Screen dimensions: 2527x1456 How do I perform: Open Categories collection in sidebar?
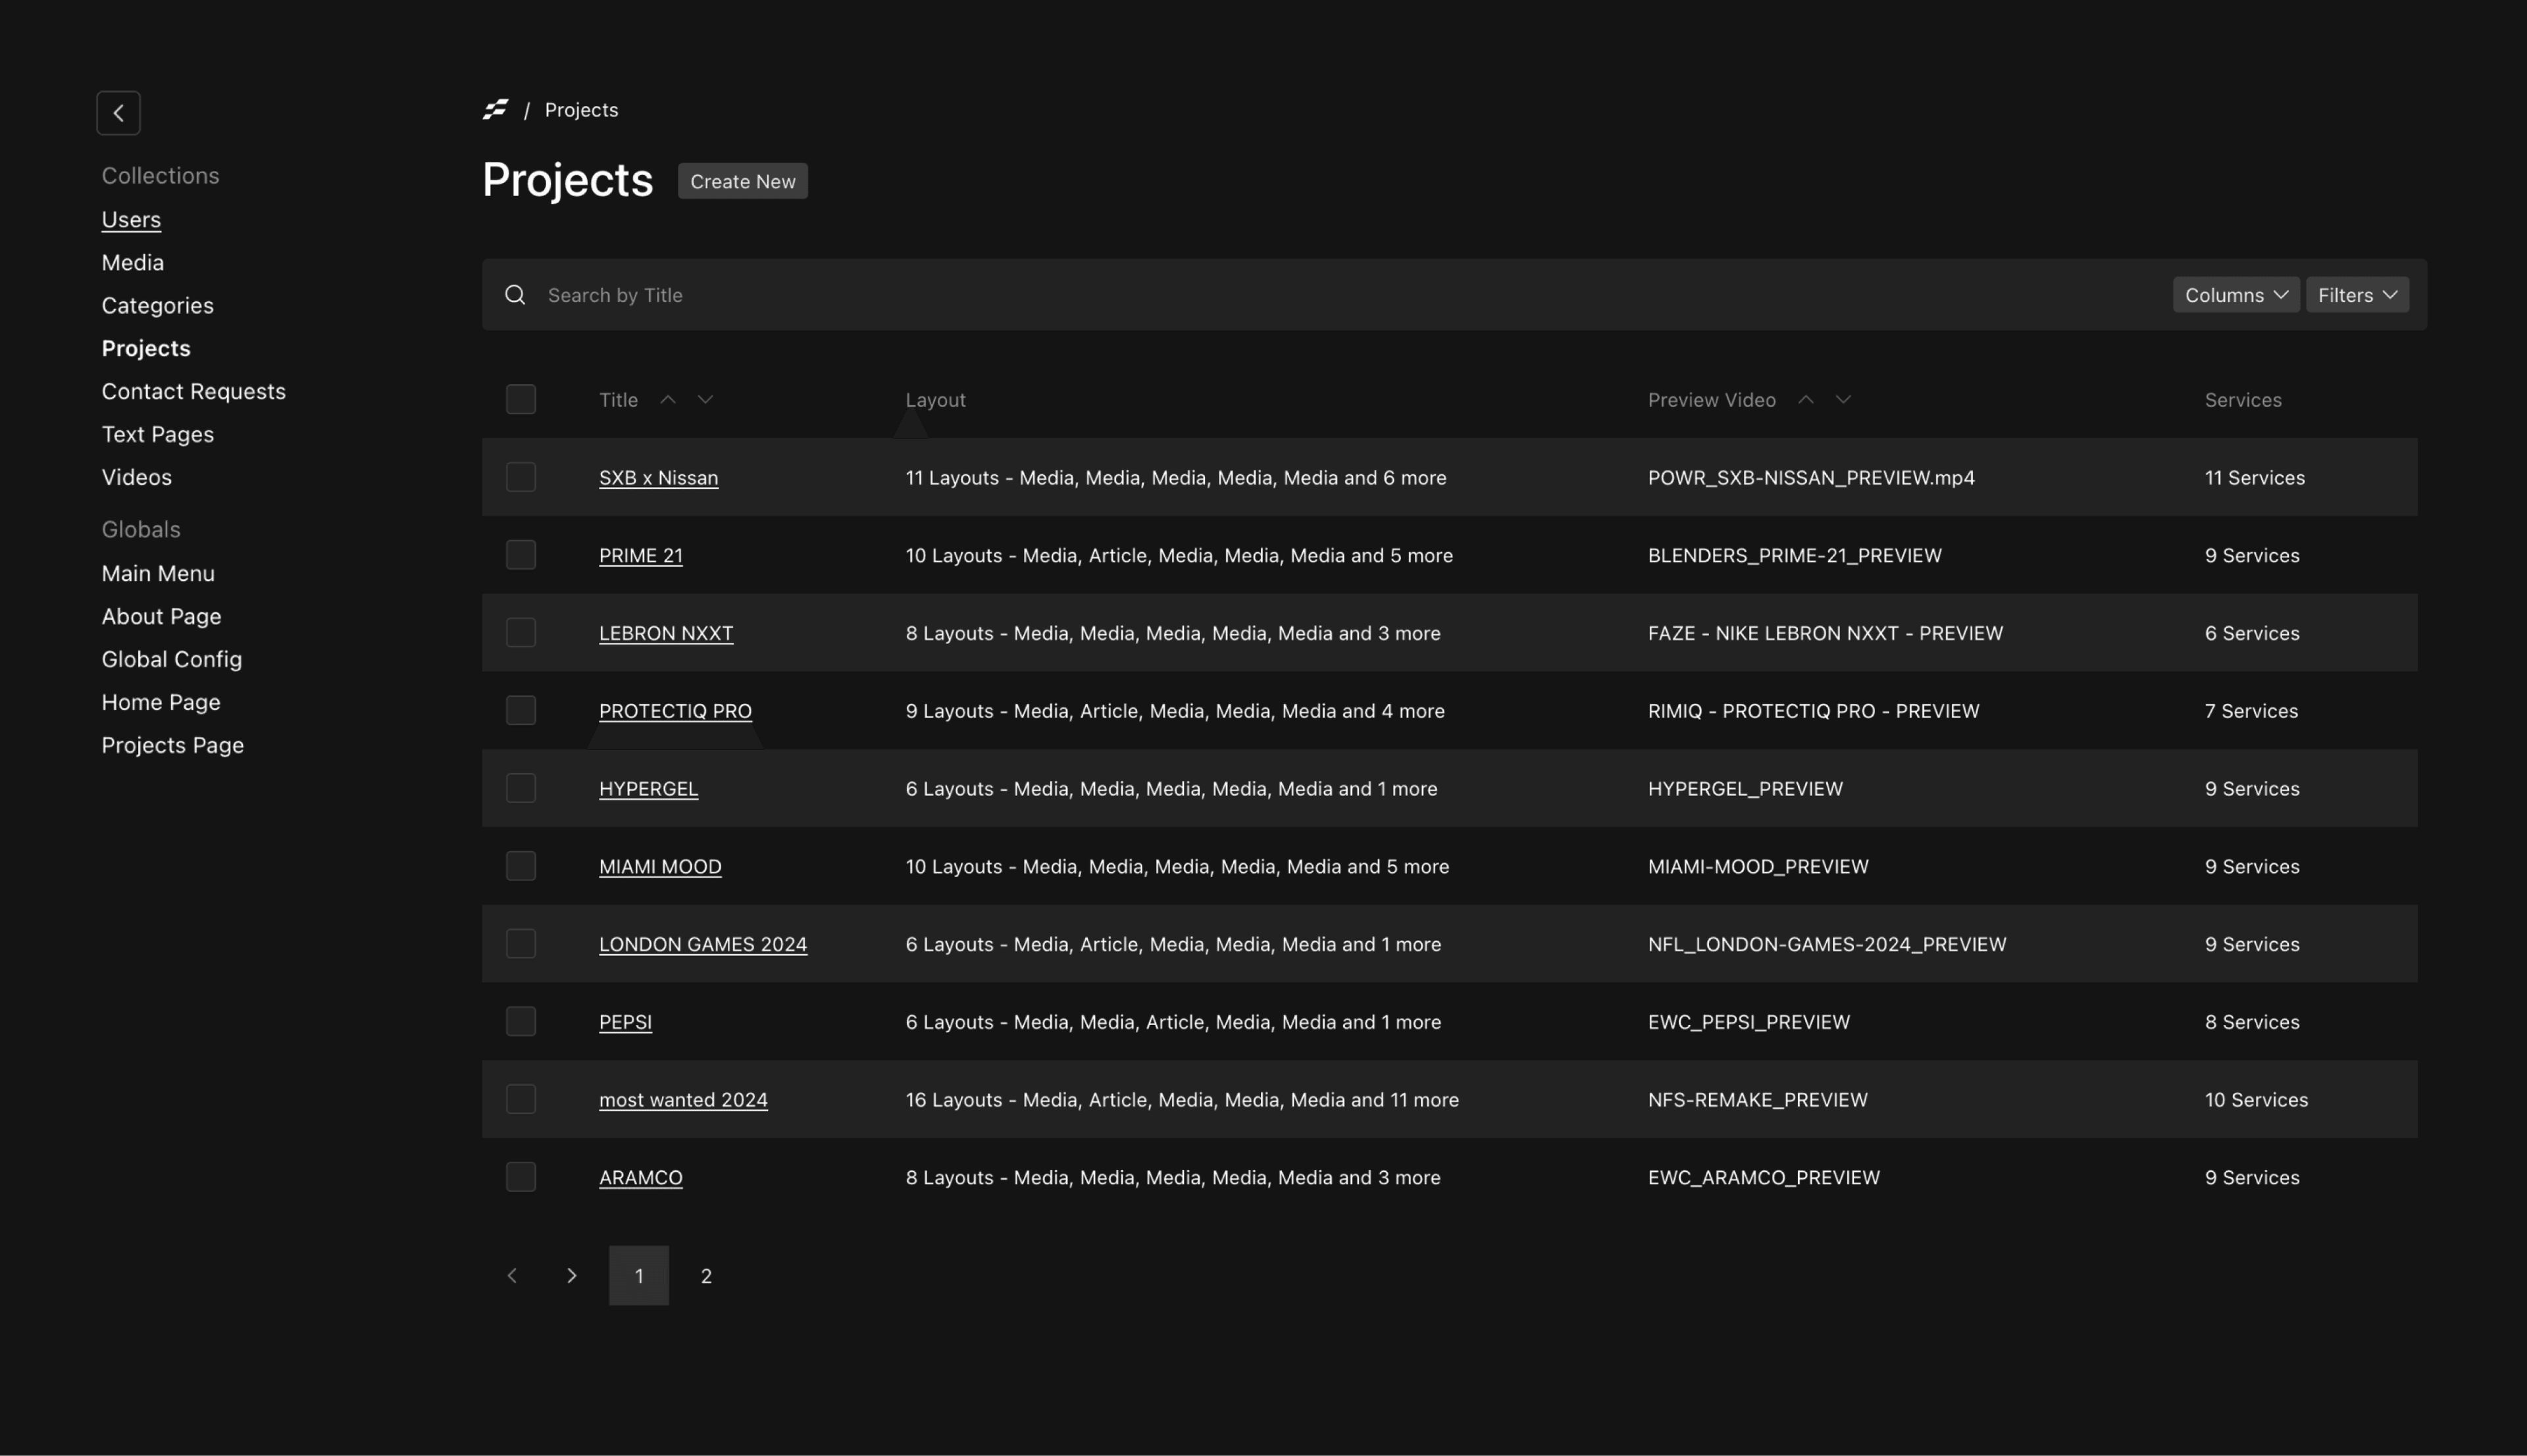point(158,306)
